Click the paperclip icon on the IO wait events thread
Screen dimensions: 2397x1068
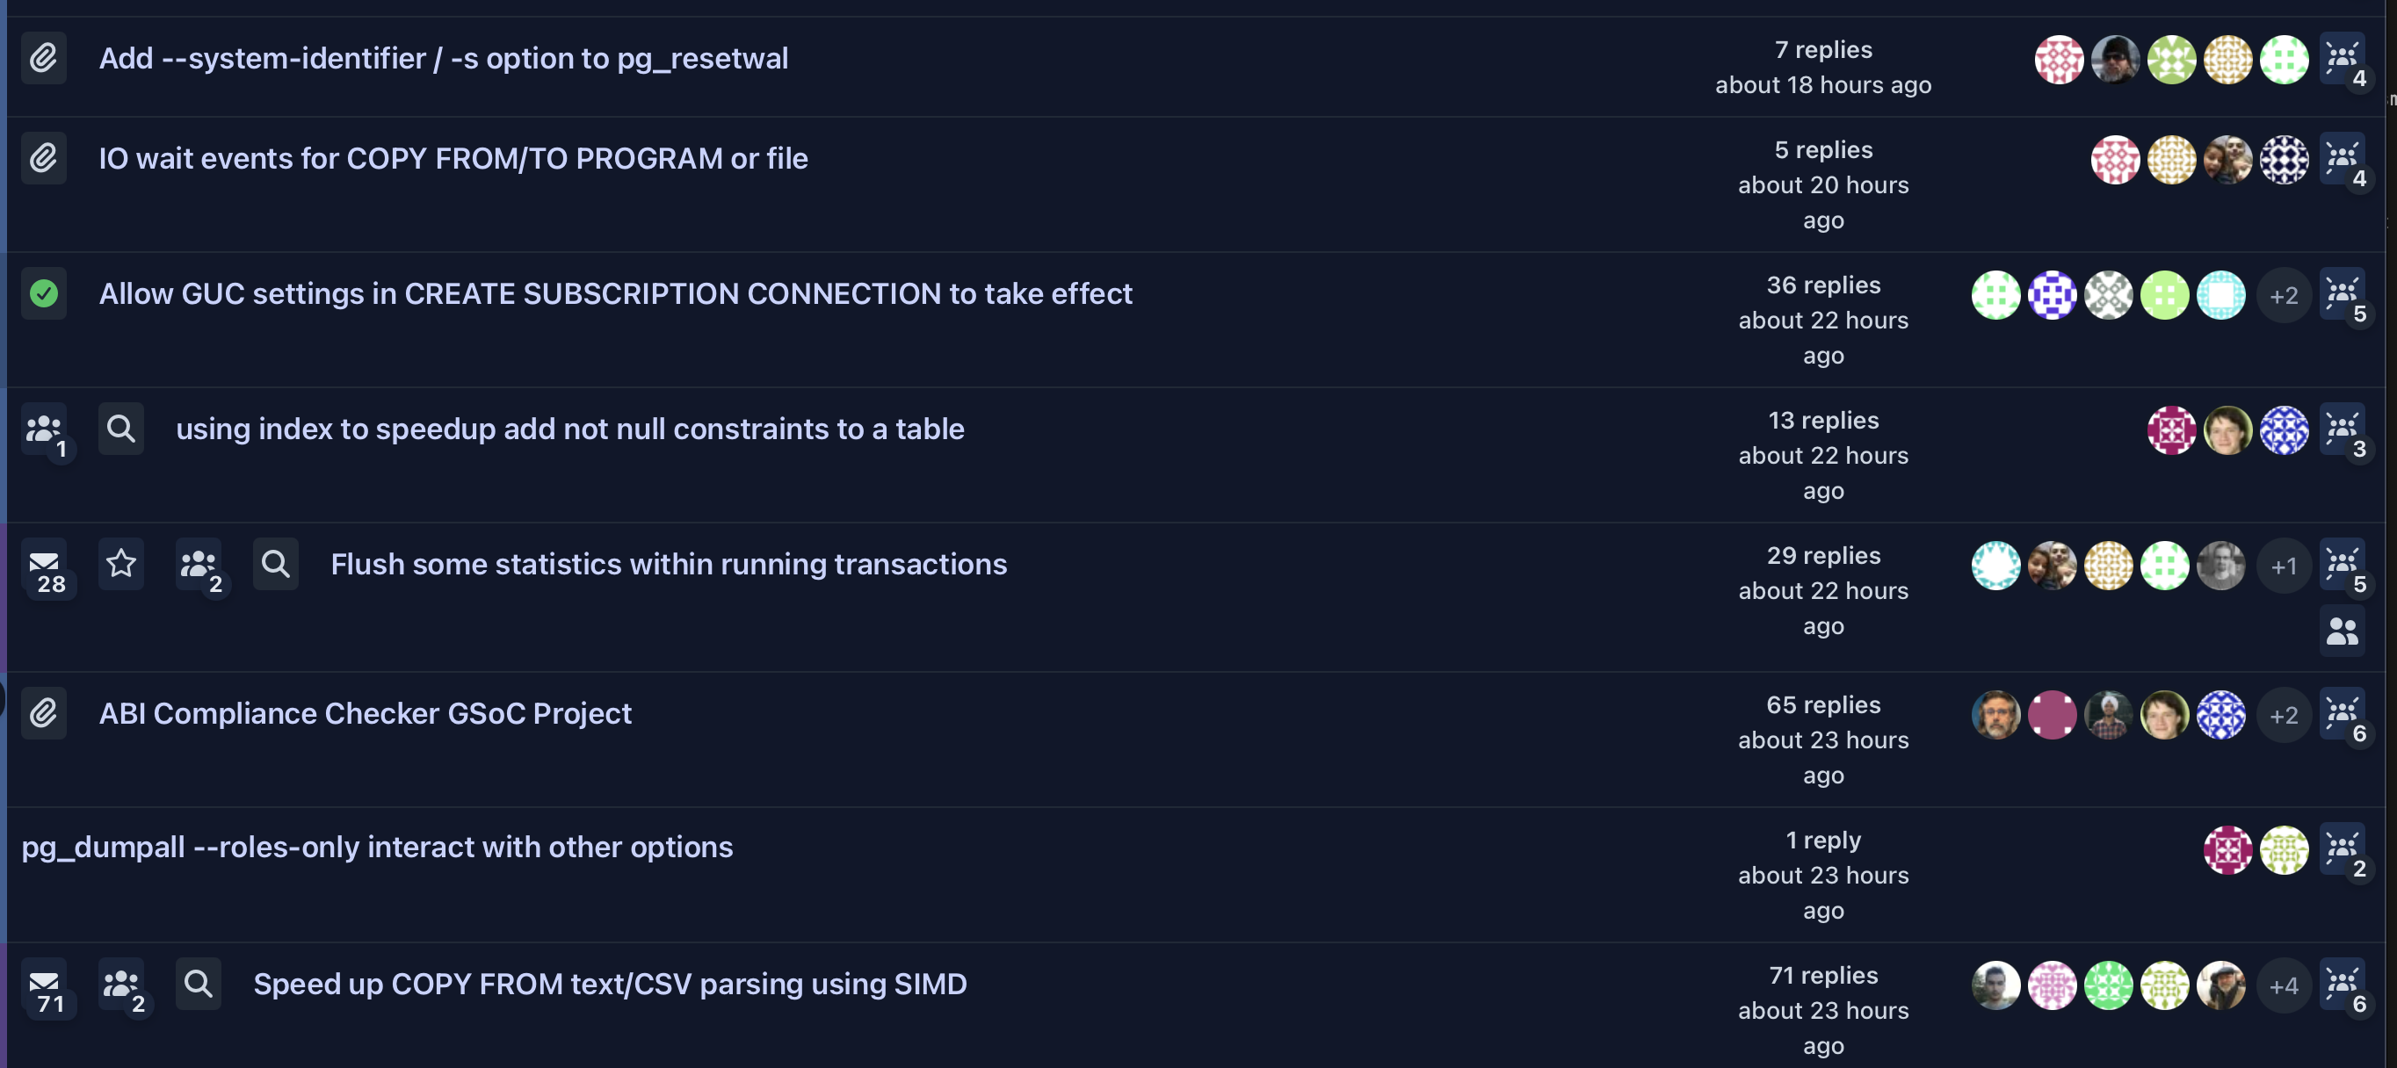pyautogui.click(x=44, y=158)
